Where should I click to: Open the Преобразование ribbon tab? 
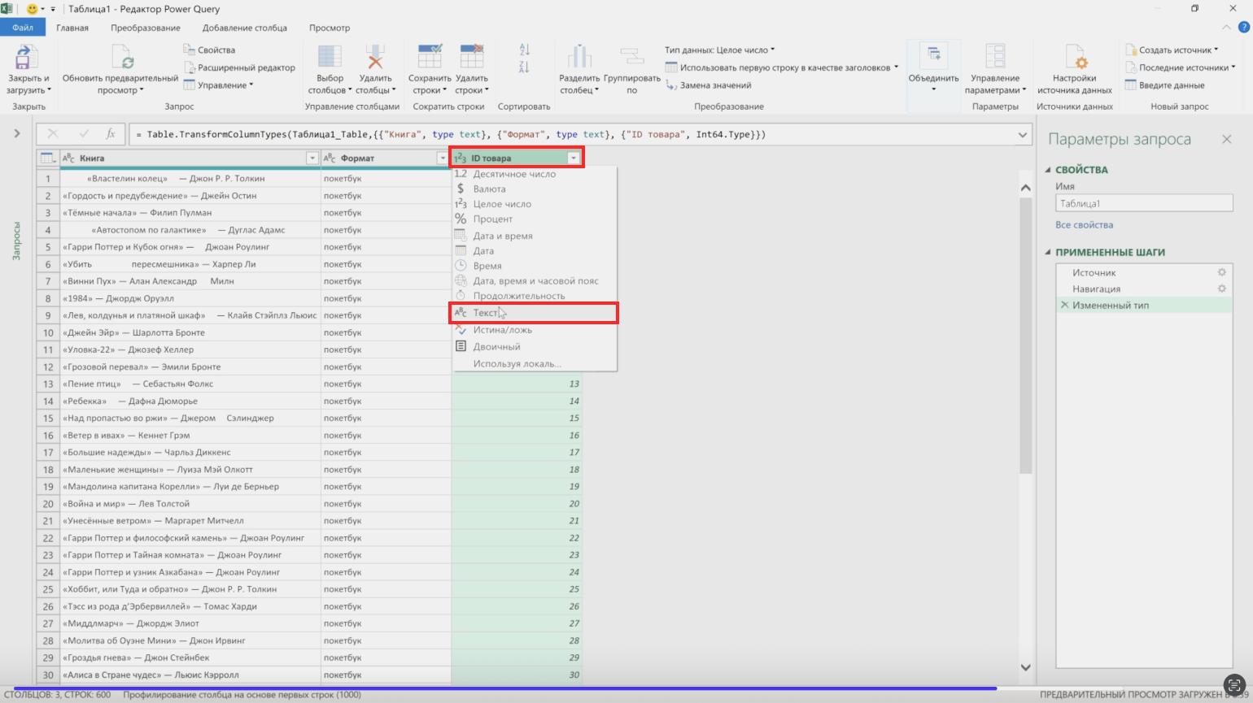coord(146,28)
